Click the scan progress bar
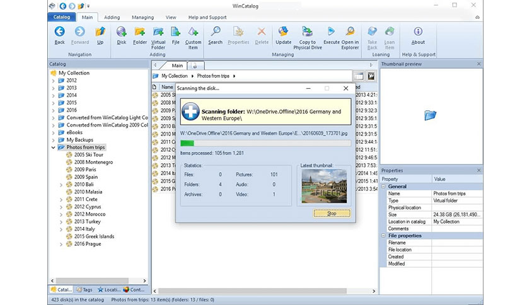 [x=265, y=144]
